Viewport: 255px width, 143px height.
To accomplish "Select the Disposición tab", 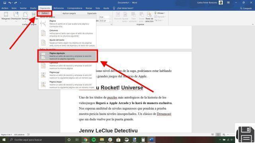I will click(45, 8).
